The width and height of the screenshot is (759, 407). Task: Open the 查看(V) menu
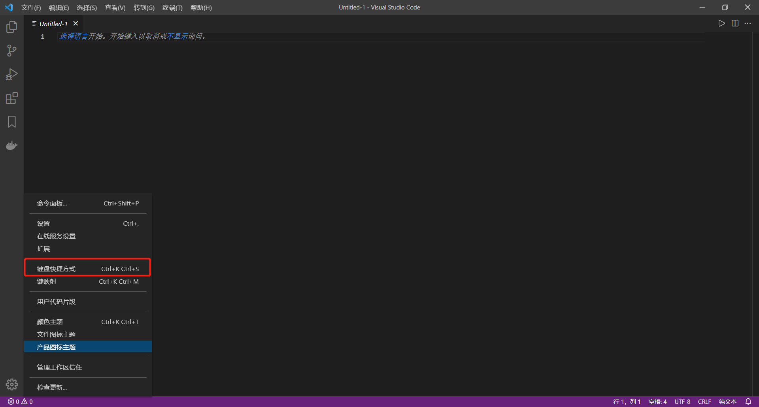pyautogui.click(x=115, y=8)
